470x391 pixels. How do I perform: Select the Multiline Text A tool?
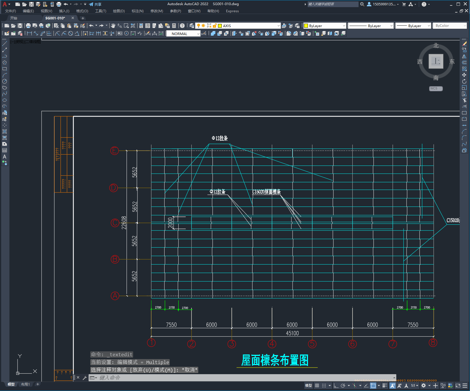tap(5, 157)
